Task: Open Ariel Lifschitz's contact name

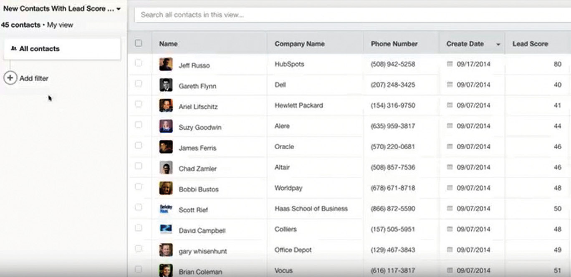Action: click(x=198, y=107)
